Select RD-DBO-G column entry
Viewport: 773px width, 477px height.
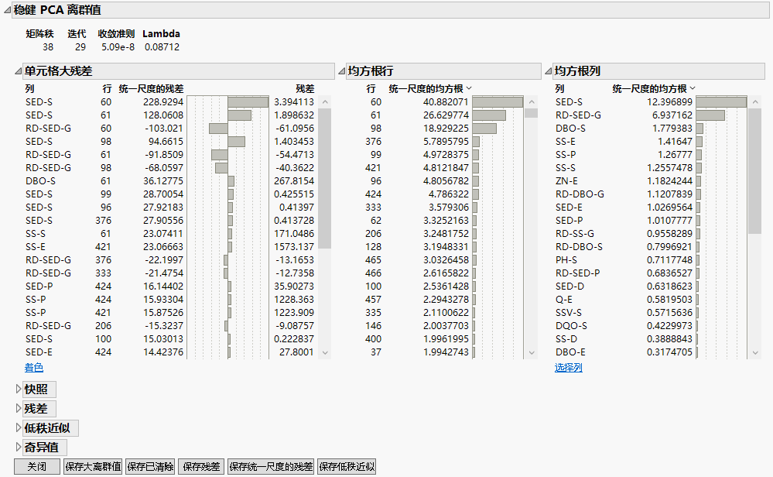tap(580, 194)
